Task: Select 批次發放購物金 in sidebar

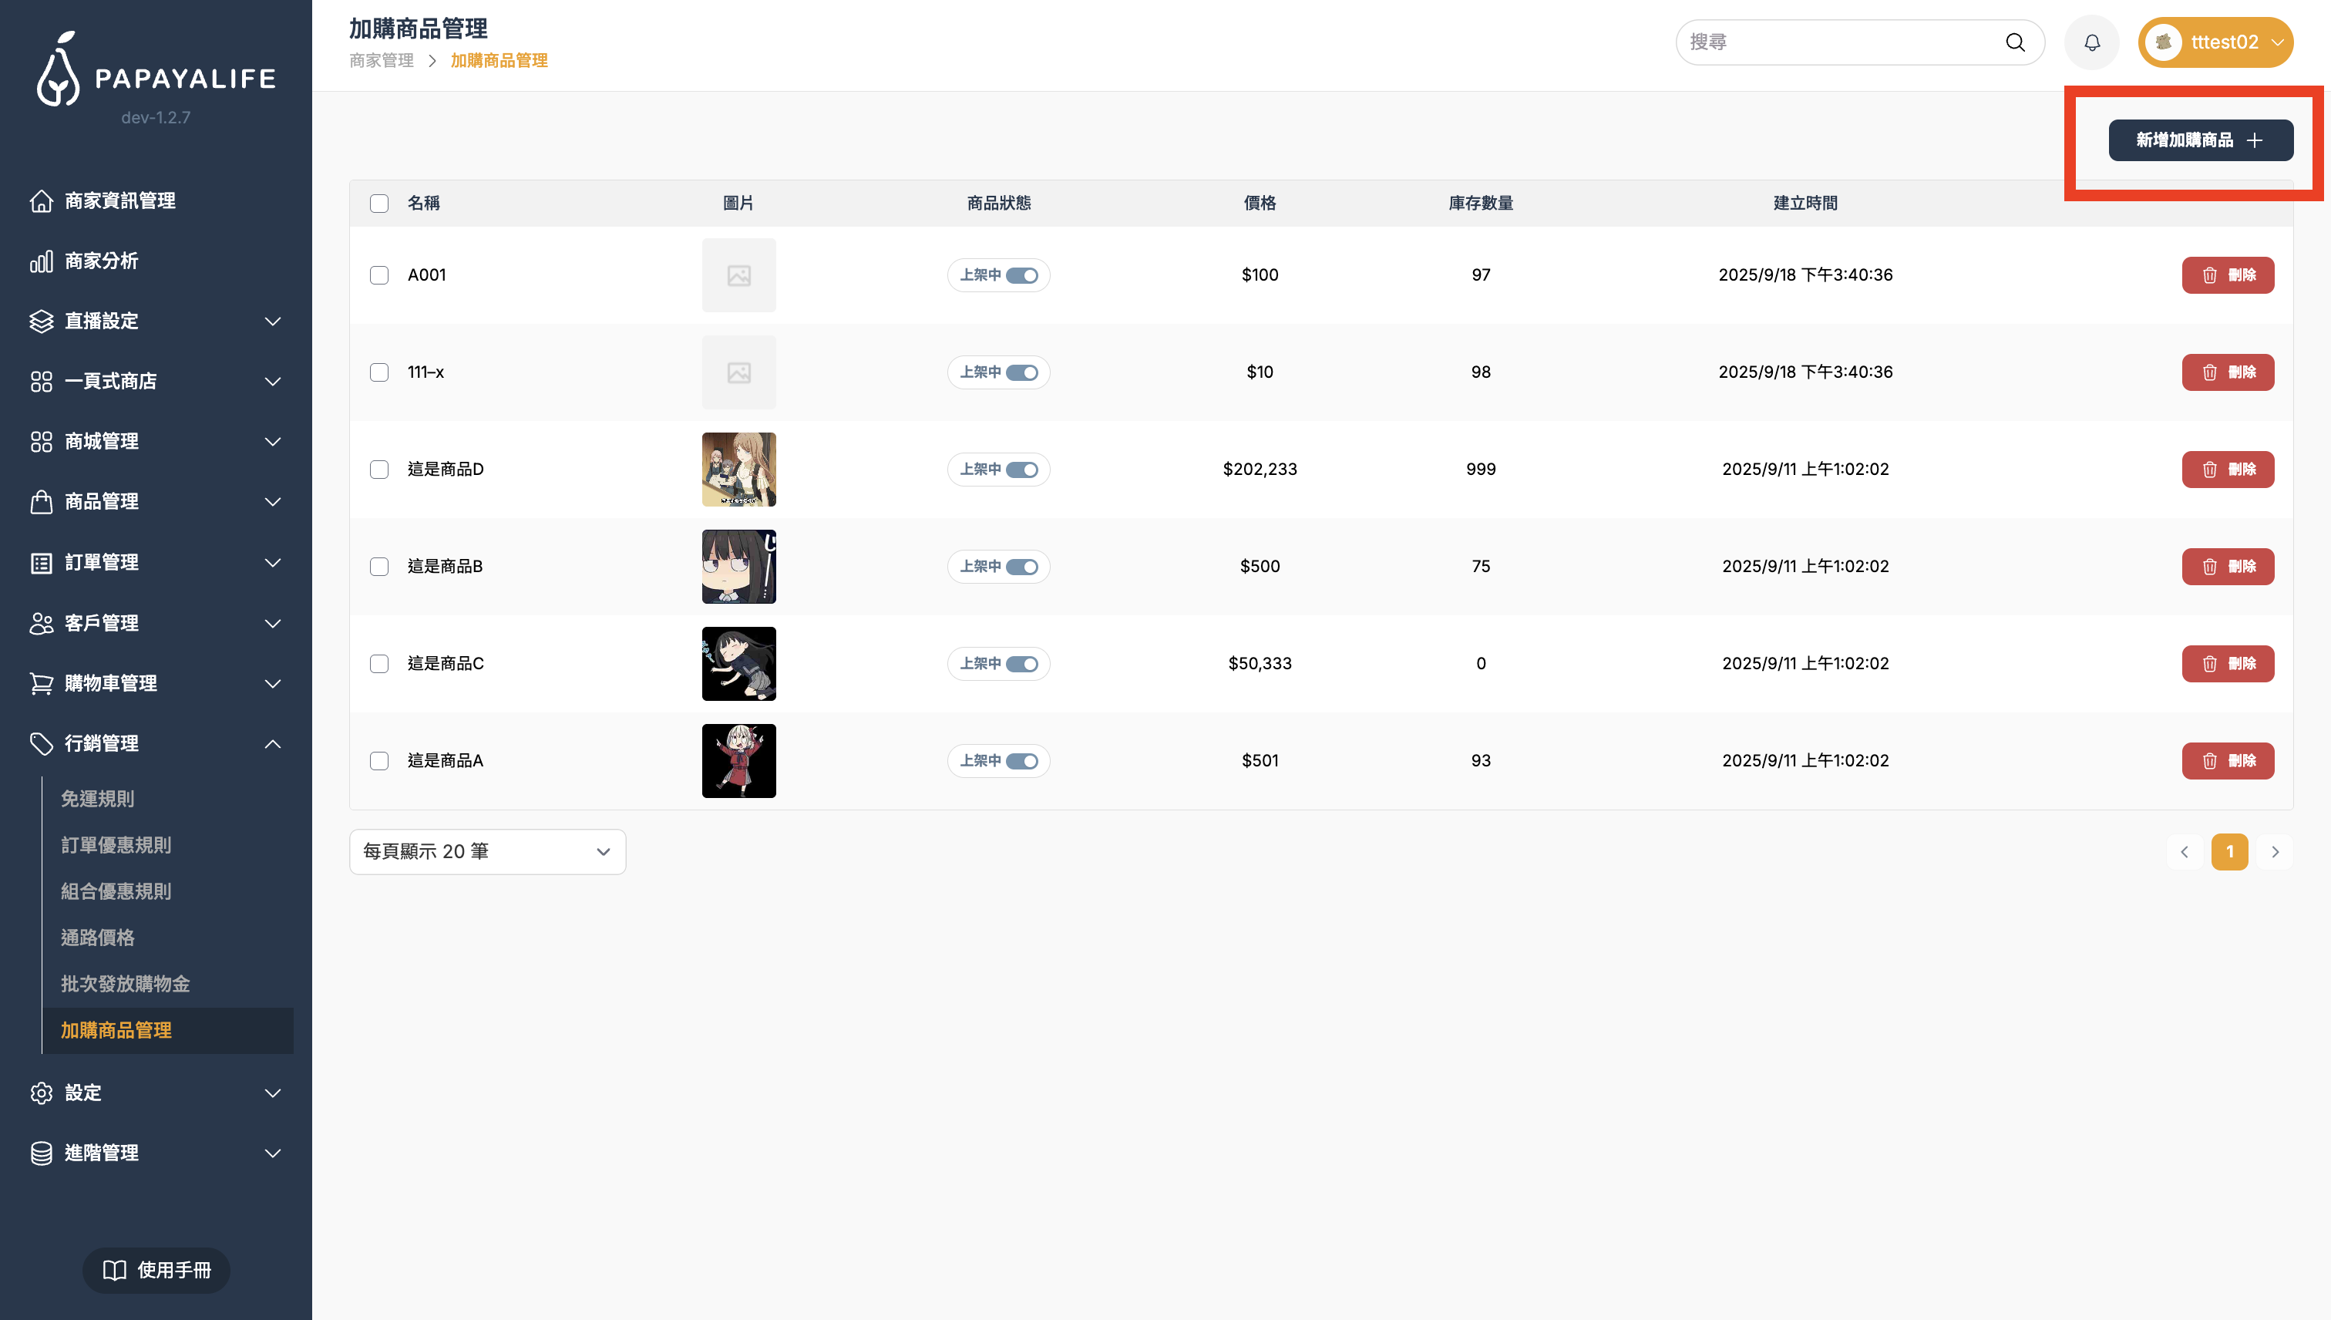Action: pyautogui.click(x=125, y=984)
